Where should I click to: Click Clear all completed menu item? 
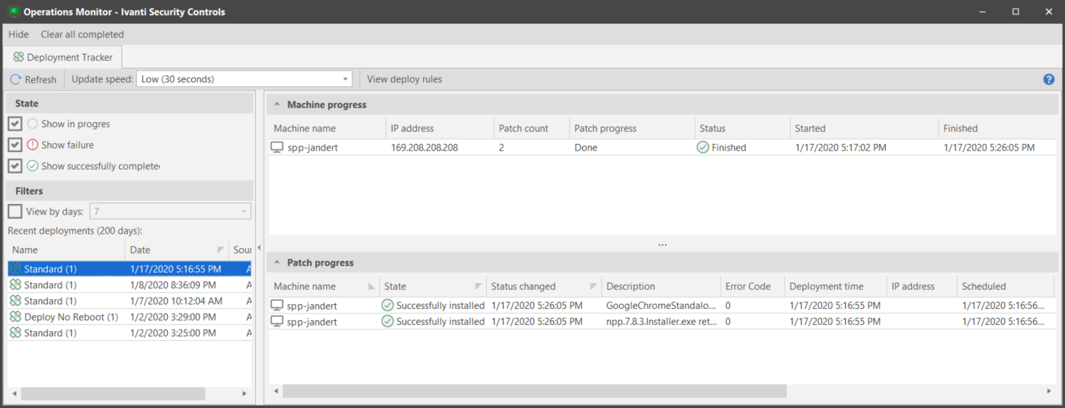tap(82, 34)
